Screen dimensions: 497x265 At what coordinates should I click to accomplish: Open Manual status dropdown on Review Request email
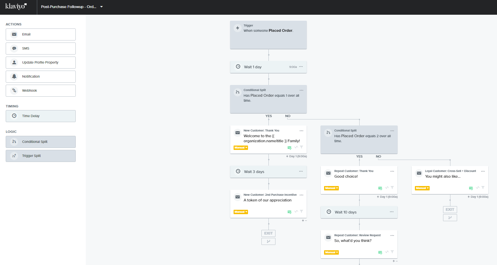(x=331, y=252)
